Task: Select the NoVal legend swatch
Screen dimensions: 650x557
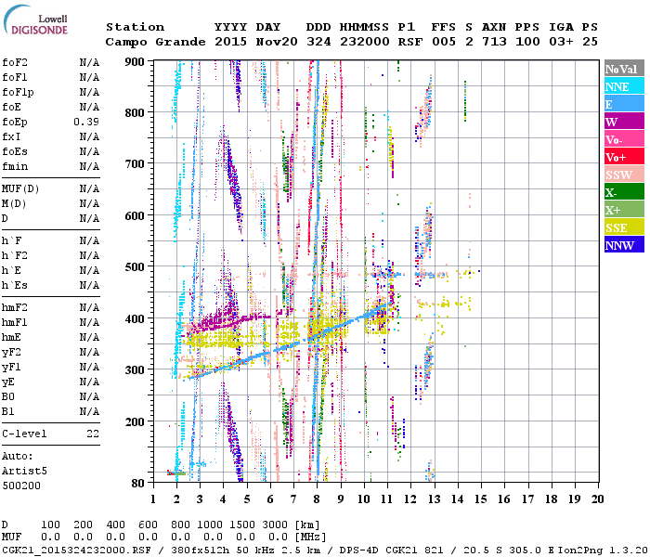Action: click(x=624, y=69)
